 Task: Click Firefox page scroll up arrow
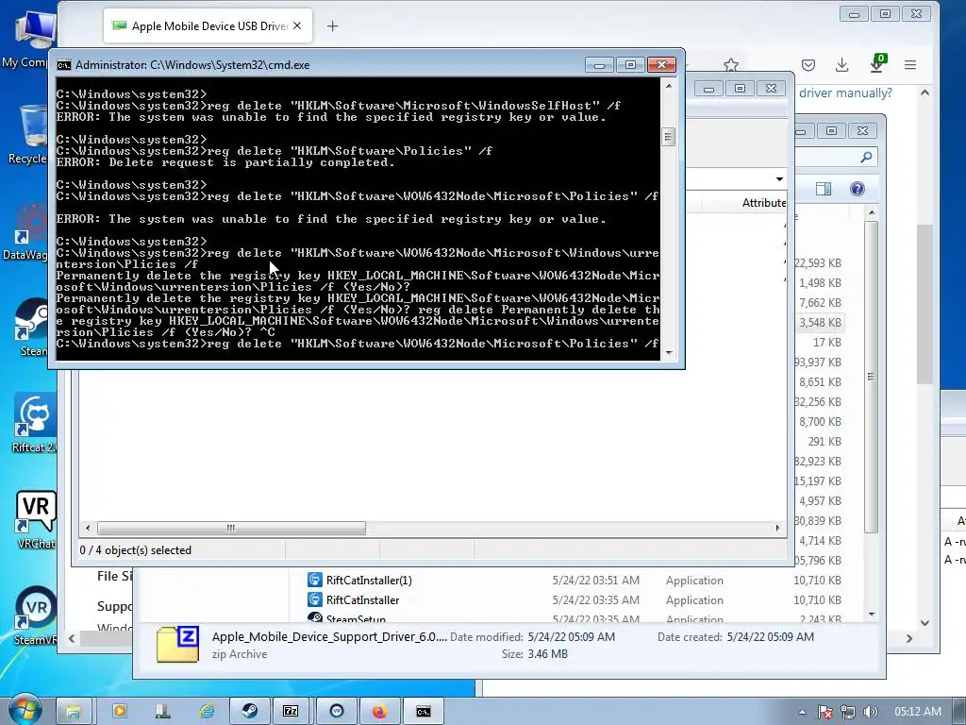click(924, 93)
